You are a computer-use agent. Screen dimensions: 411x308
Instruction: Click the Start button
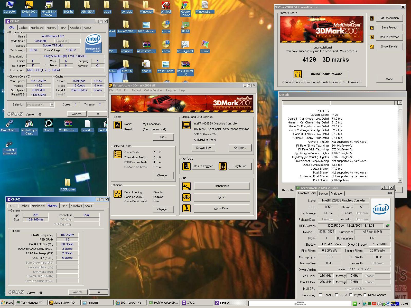tap(7, 303)
